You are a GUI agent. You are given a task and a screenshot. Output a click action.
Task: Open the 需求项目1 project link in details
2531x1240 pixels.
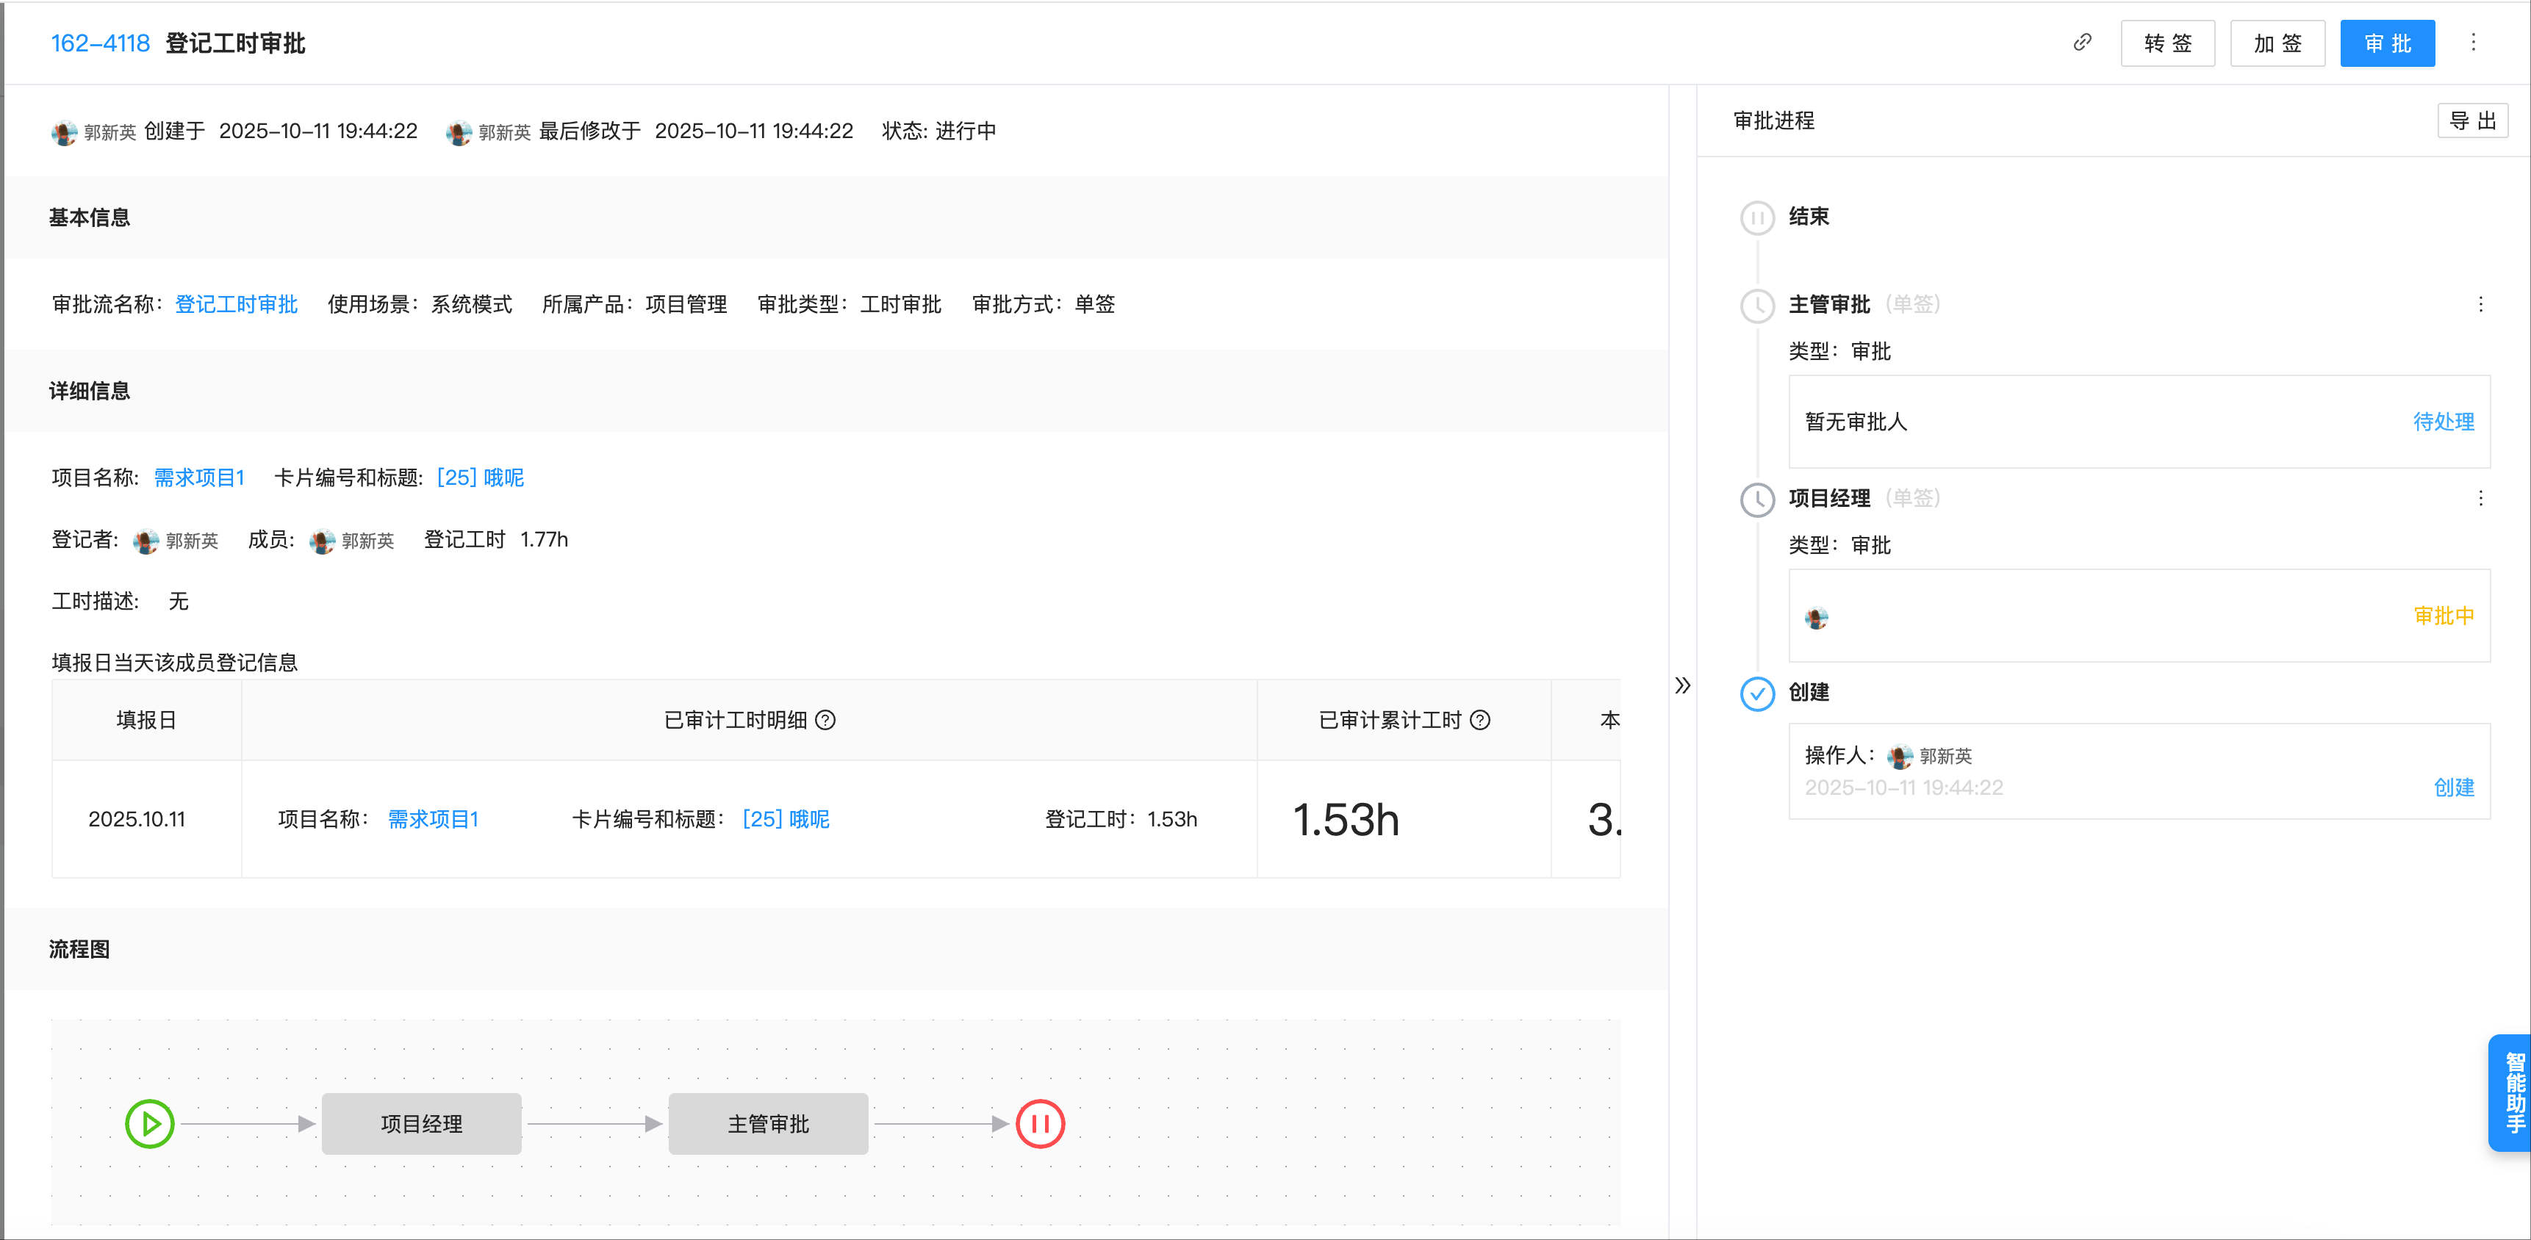(198, 478)
